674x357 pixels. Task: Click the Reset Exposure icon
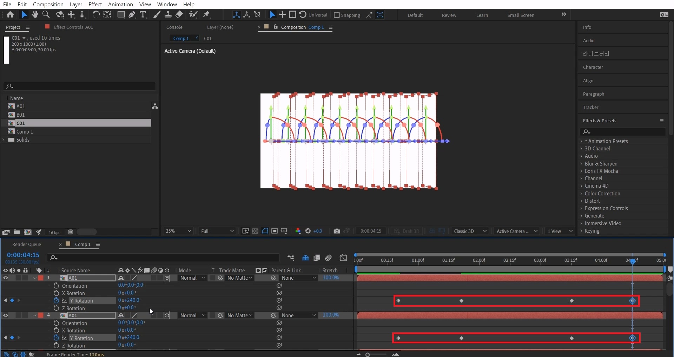308,231
